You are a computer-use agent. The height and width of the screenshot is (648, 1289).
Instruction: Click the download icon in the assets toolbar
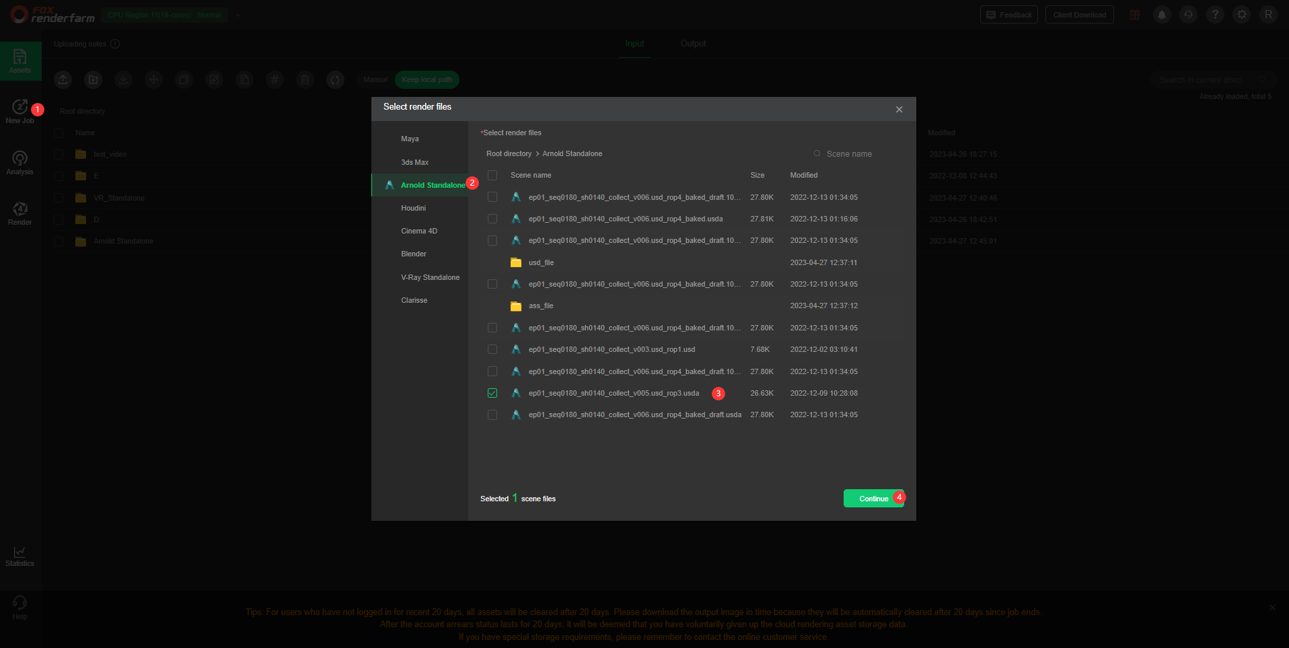[x=124, y=80]
